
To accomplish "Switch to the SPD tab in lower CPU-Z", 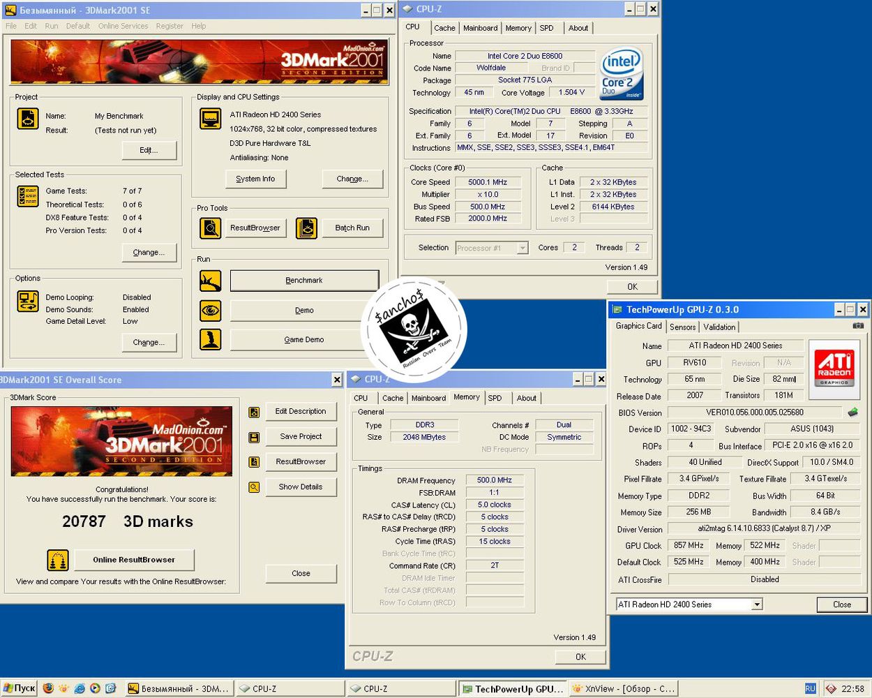I will pos(495,398).
